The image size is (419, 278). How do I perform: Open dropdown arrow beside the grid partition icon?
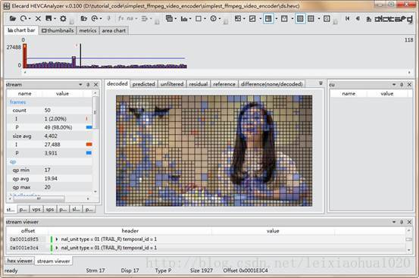click(244, 19)
